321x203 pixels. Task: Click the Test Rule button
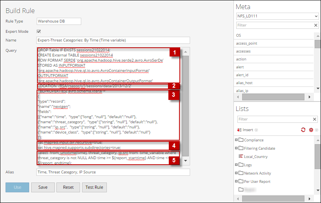tap(94, 187)
